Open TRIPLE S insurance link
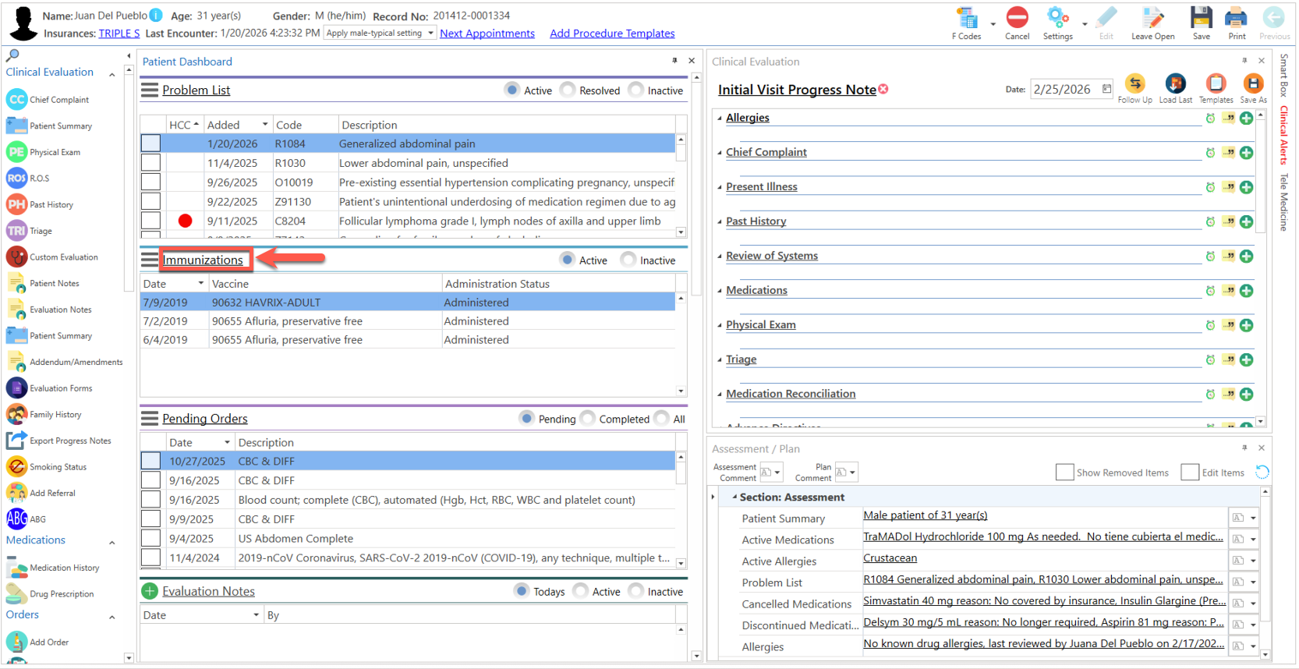 (119, 33)
